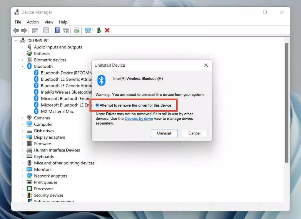Screen dimensions: 301x219
Task: Click the Keyboards category icon
Action: coord(29,156)
